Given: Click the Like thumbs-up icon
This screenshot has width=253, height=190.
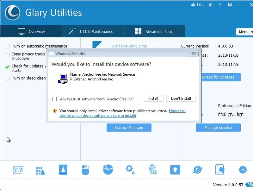Looking at the screenshot, I should (193, 5).
